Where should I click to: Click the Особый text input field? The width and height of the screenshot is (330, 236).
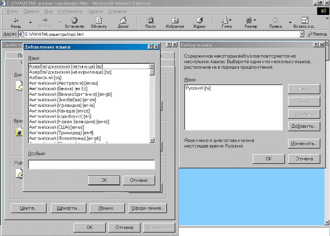(x=92, y=164)
